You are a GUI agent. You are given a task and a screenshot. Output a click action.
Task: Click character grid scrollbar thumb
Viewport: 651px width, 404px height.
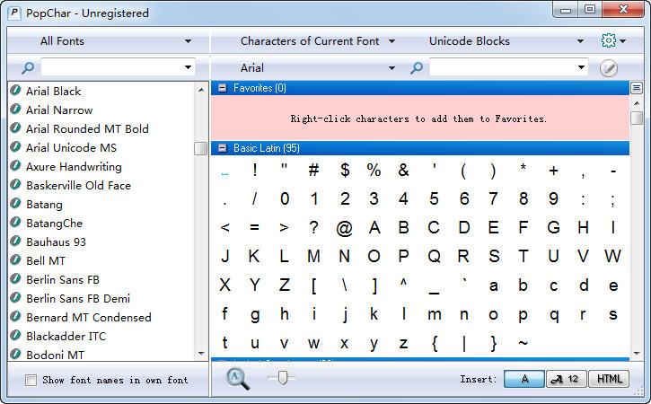(x=637, y=118)
